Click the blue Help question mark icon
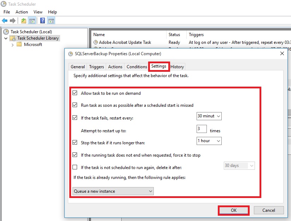The image size is (291, 221). [x=42, y=21]
